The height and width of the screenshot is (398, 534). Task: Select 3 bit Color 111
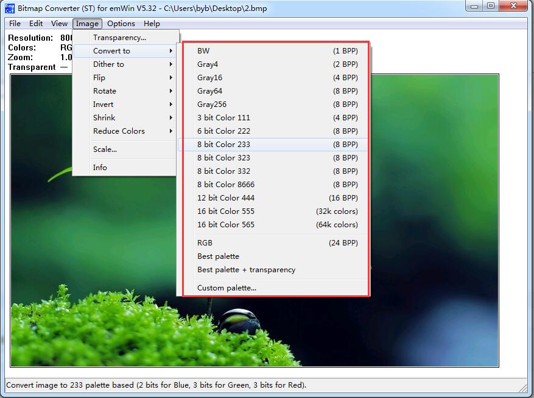(273, 118)
